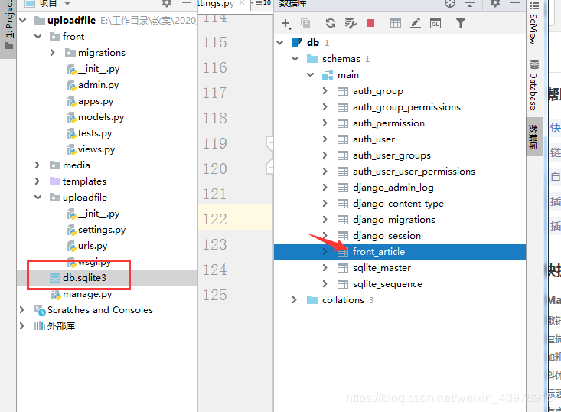Screen dimensions: 561x412
Task: Expand the migrations folder
Action: [x=53, y=53]
